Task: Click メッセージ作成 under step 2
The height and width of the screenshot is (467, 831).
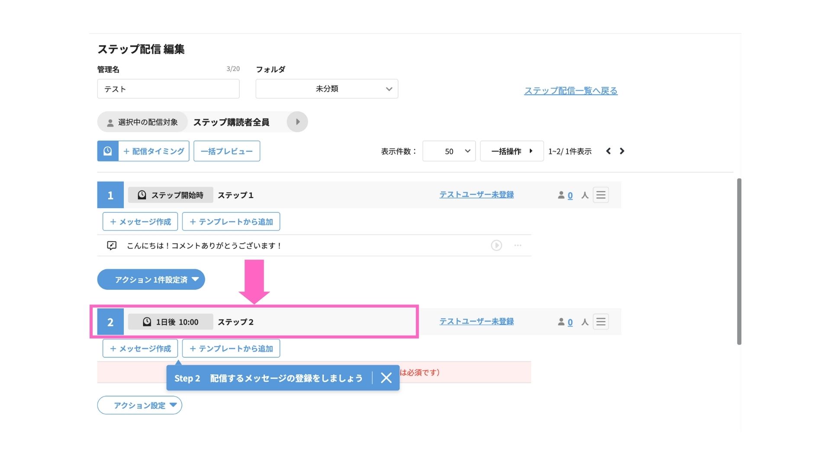Action: point(140,349)
